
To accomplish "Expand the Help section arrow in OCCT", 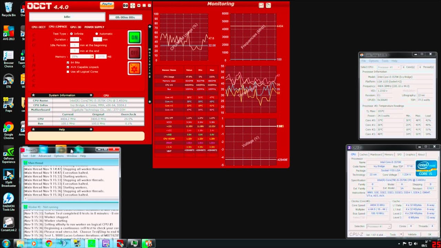I will [91, 130].
